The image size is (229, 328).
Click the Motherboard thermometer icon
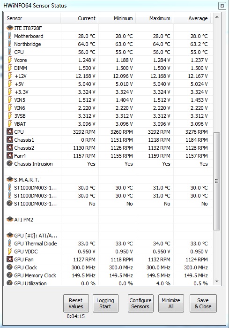pyautogui.click(x=10, y=36)
